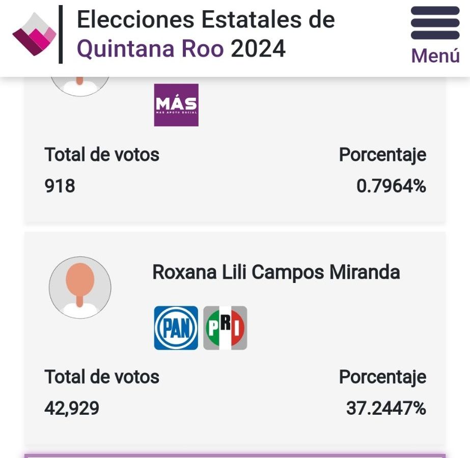
Task: Click the electoral institute logo
Action: [34, 34]
